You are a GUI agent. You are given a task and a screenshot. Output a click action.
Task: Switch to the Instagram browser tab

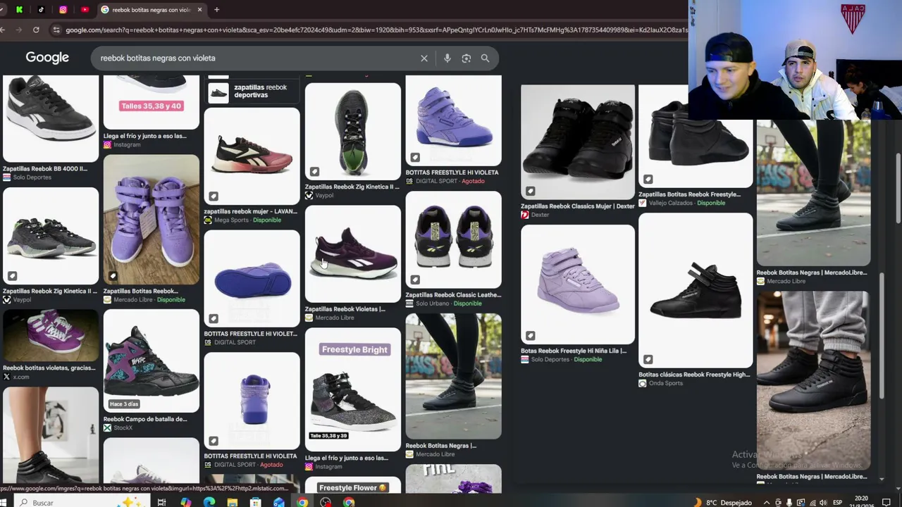63,10
